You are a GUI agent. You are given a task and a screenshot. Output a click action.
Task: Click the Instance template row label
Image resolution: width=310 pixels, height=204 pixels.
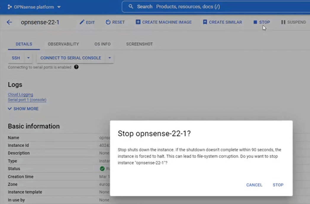pyautogui.click(x=25, y=192)
